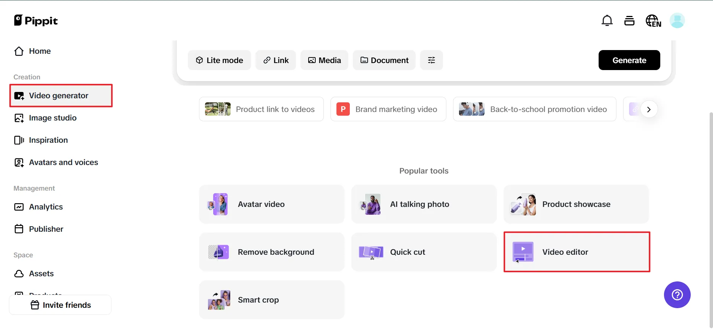Click the page vertical scrollbar

(x=711, y=219)
